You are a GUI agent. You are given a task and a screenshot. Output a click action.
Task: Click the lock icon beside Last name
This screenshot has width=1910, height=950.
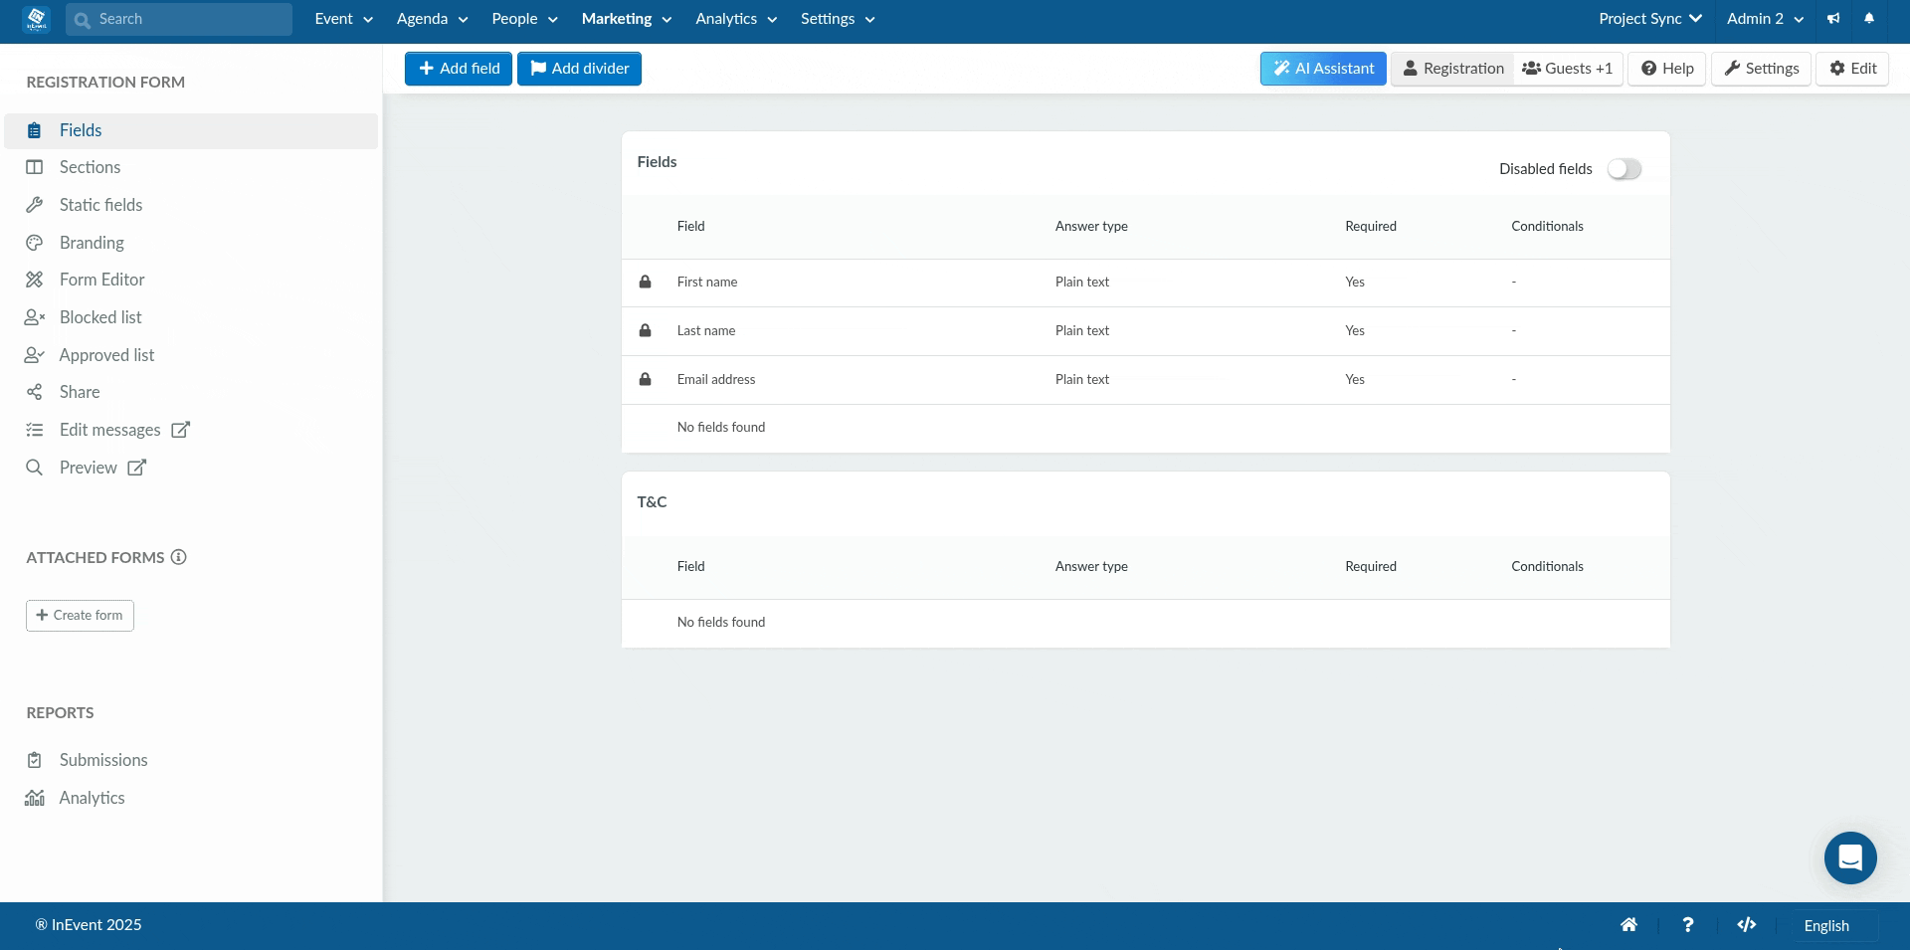click(645, 330)
